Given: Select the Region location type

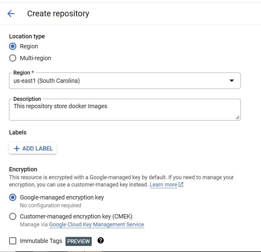Looking at the screenshot, I should click(13, 46).
